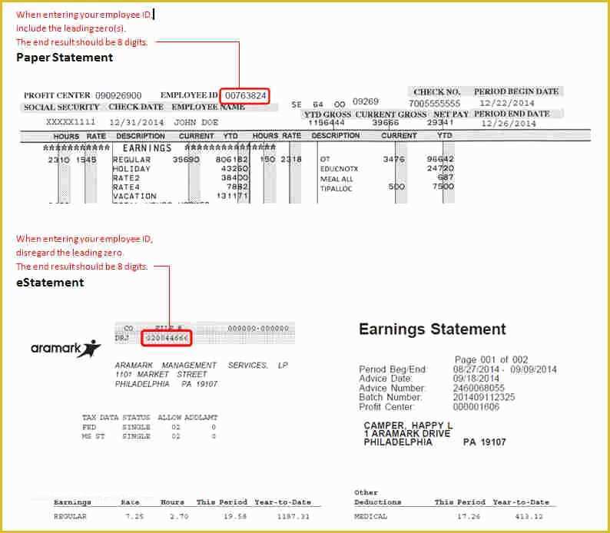
Task: Click regular year-to-date 1187.31
Action: [x=293, y=517]
